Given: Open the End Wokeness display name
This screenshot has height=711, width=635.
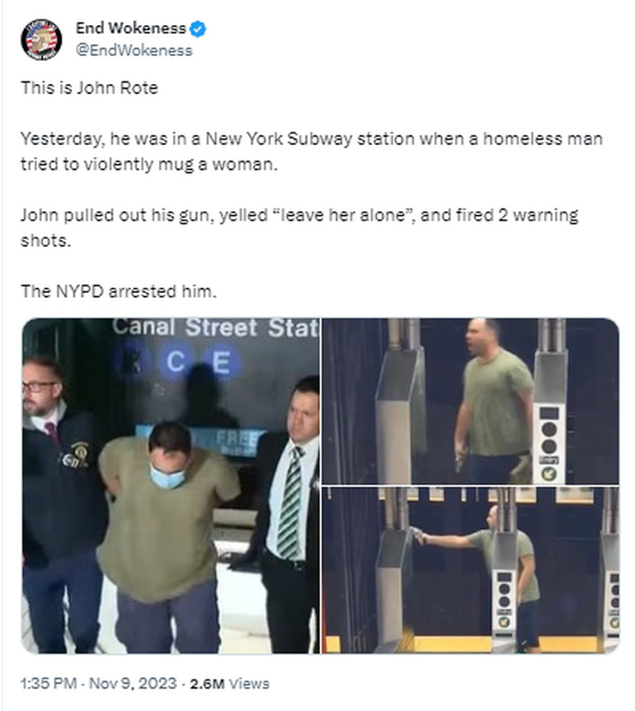Looking at the screenshot, I should coord(131,28).
